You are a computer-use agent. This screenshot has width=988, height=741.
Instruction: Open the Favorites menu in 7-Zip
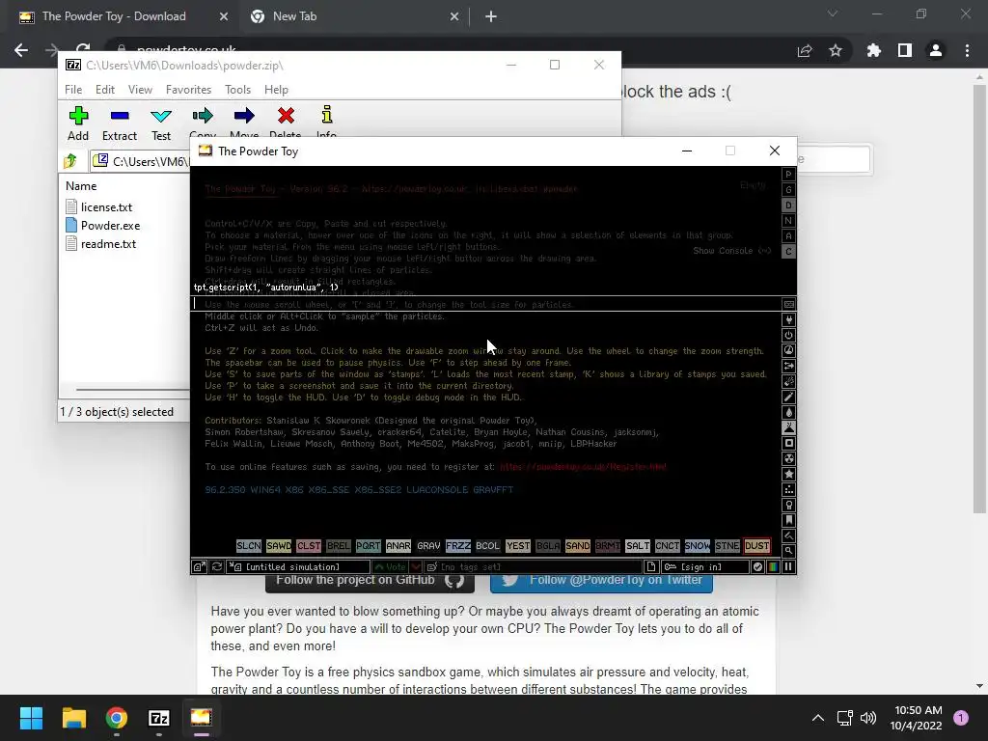click(188, 90)
